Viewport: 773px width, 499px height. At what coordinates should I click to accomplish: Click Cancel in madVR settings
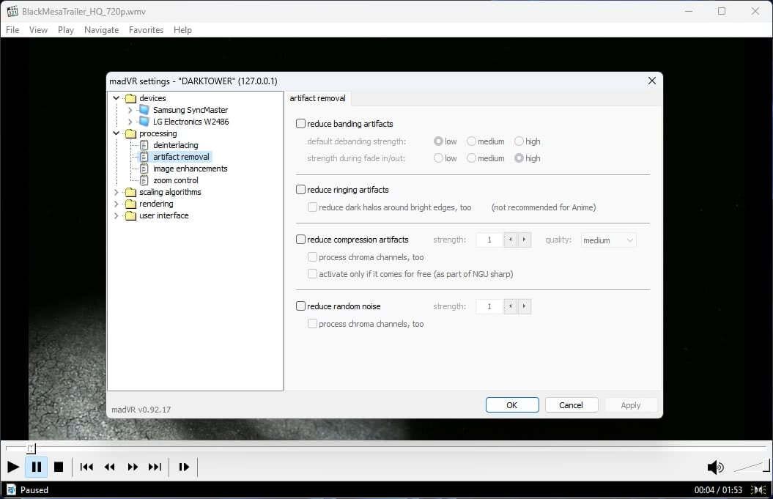(x=571, y=405)
